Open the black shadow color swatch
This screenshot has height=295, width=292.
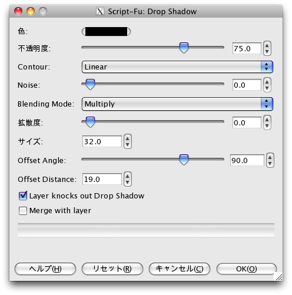(106, 32)
